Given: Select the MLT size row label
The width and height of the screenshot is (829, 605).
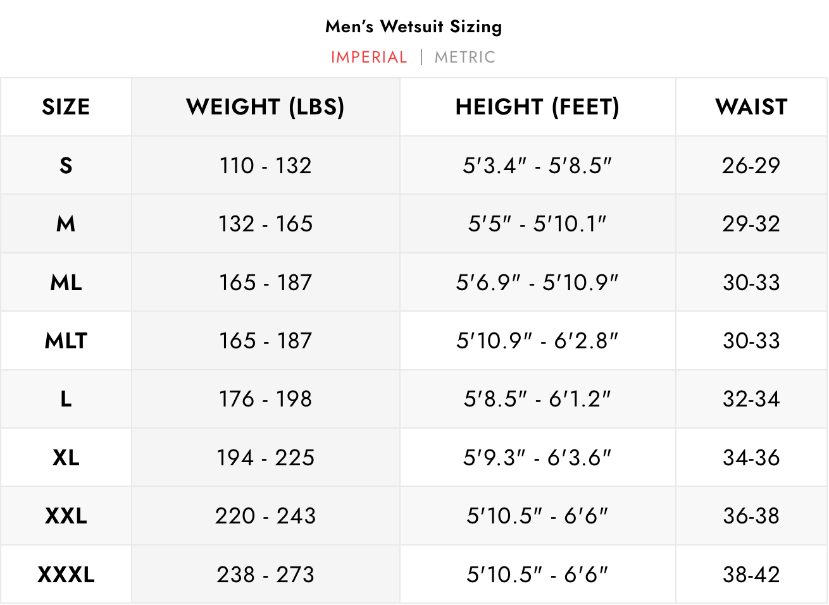Looking at the screenshot, I should pyautogui.click(x=66, y=341).
